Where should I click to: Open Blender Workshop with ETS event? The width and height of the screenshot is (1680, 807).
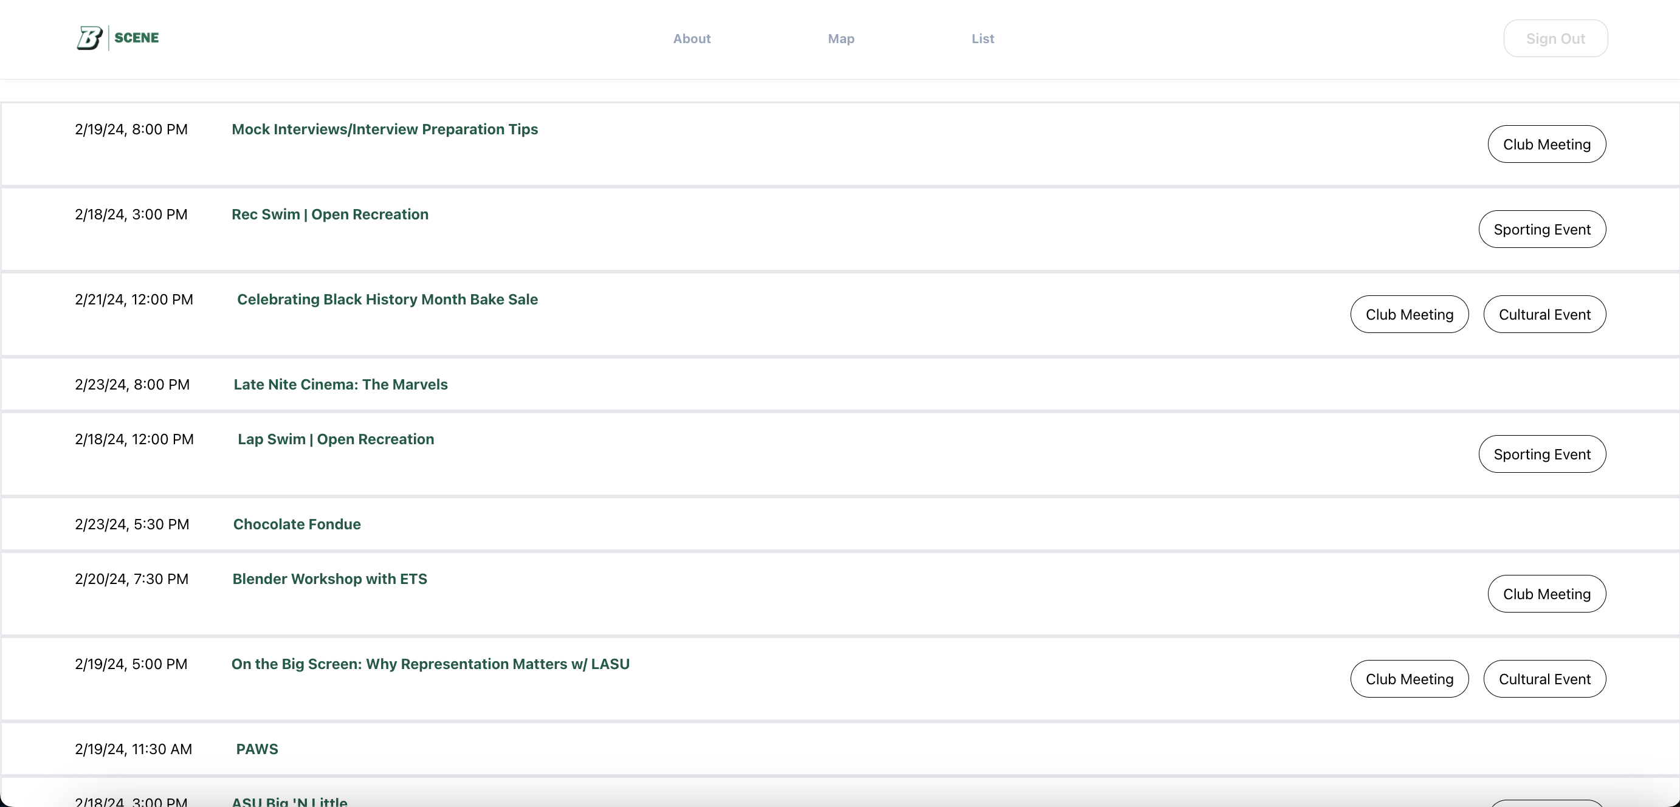[330, 579]
